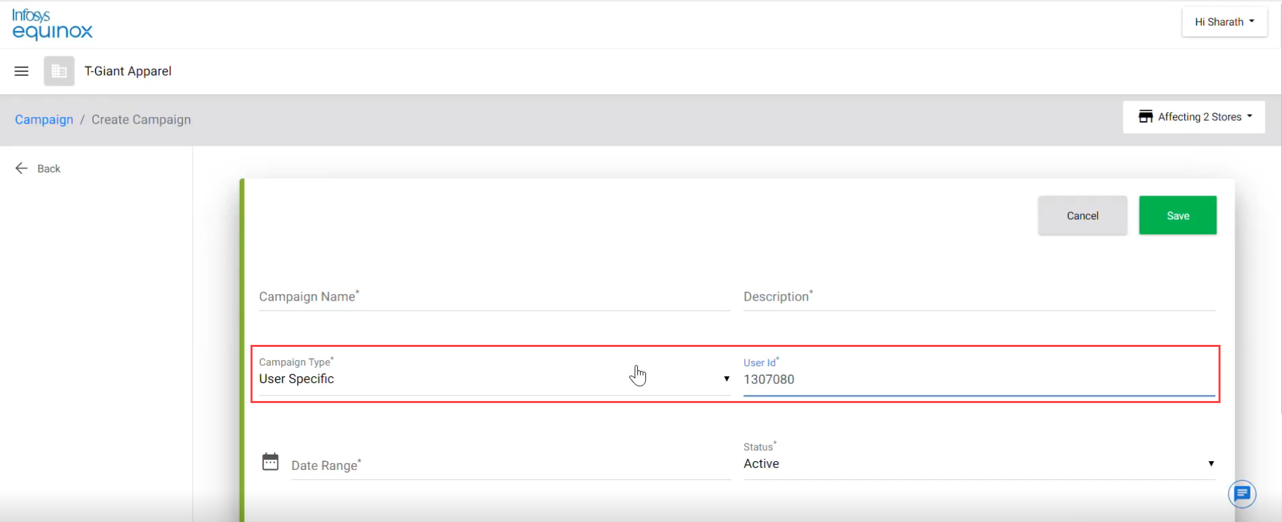Expand the Status Active dropdown
The width and height of the screenshot is (1282, 522).
tap(978, 463)
